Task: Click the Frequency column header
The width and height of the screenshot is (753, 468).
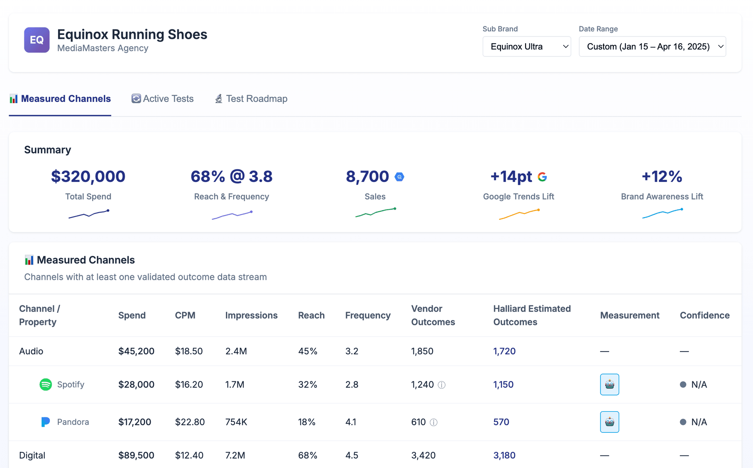Action: [368, 316]
